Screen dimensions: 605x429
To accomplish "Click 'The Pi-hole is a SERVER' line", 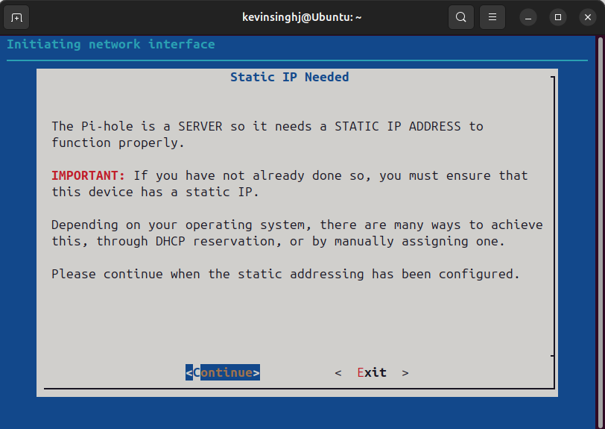I will (267, 126).
